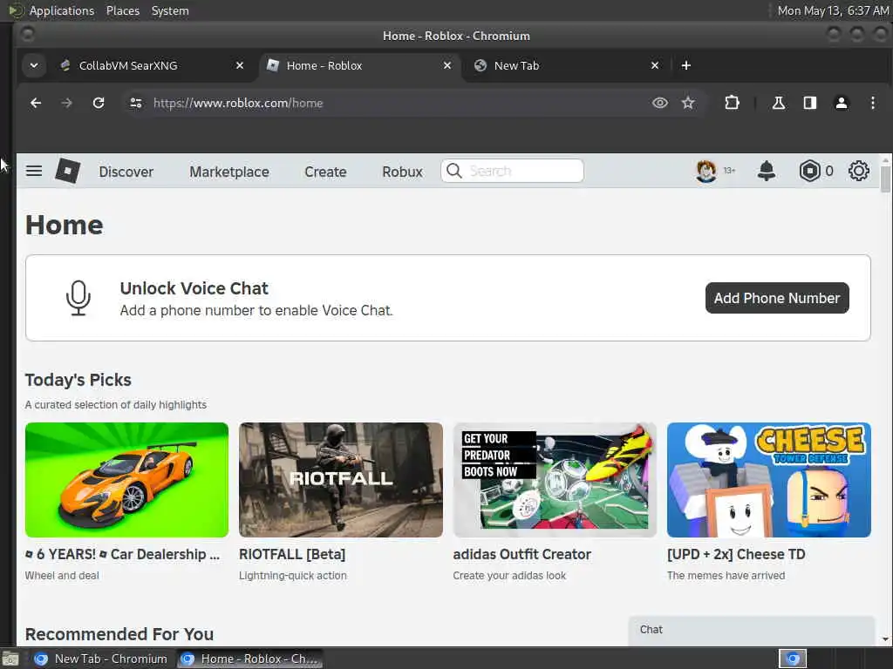Open a new tab with plus button
The image size is (893, 669).
686,65
